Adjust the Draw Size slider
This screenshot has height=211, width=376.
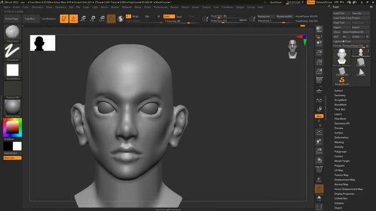(x=229, y=21)
